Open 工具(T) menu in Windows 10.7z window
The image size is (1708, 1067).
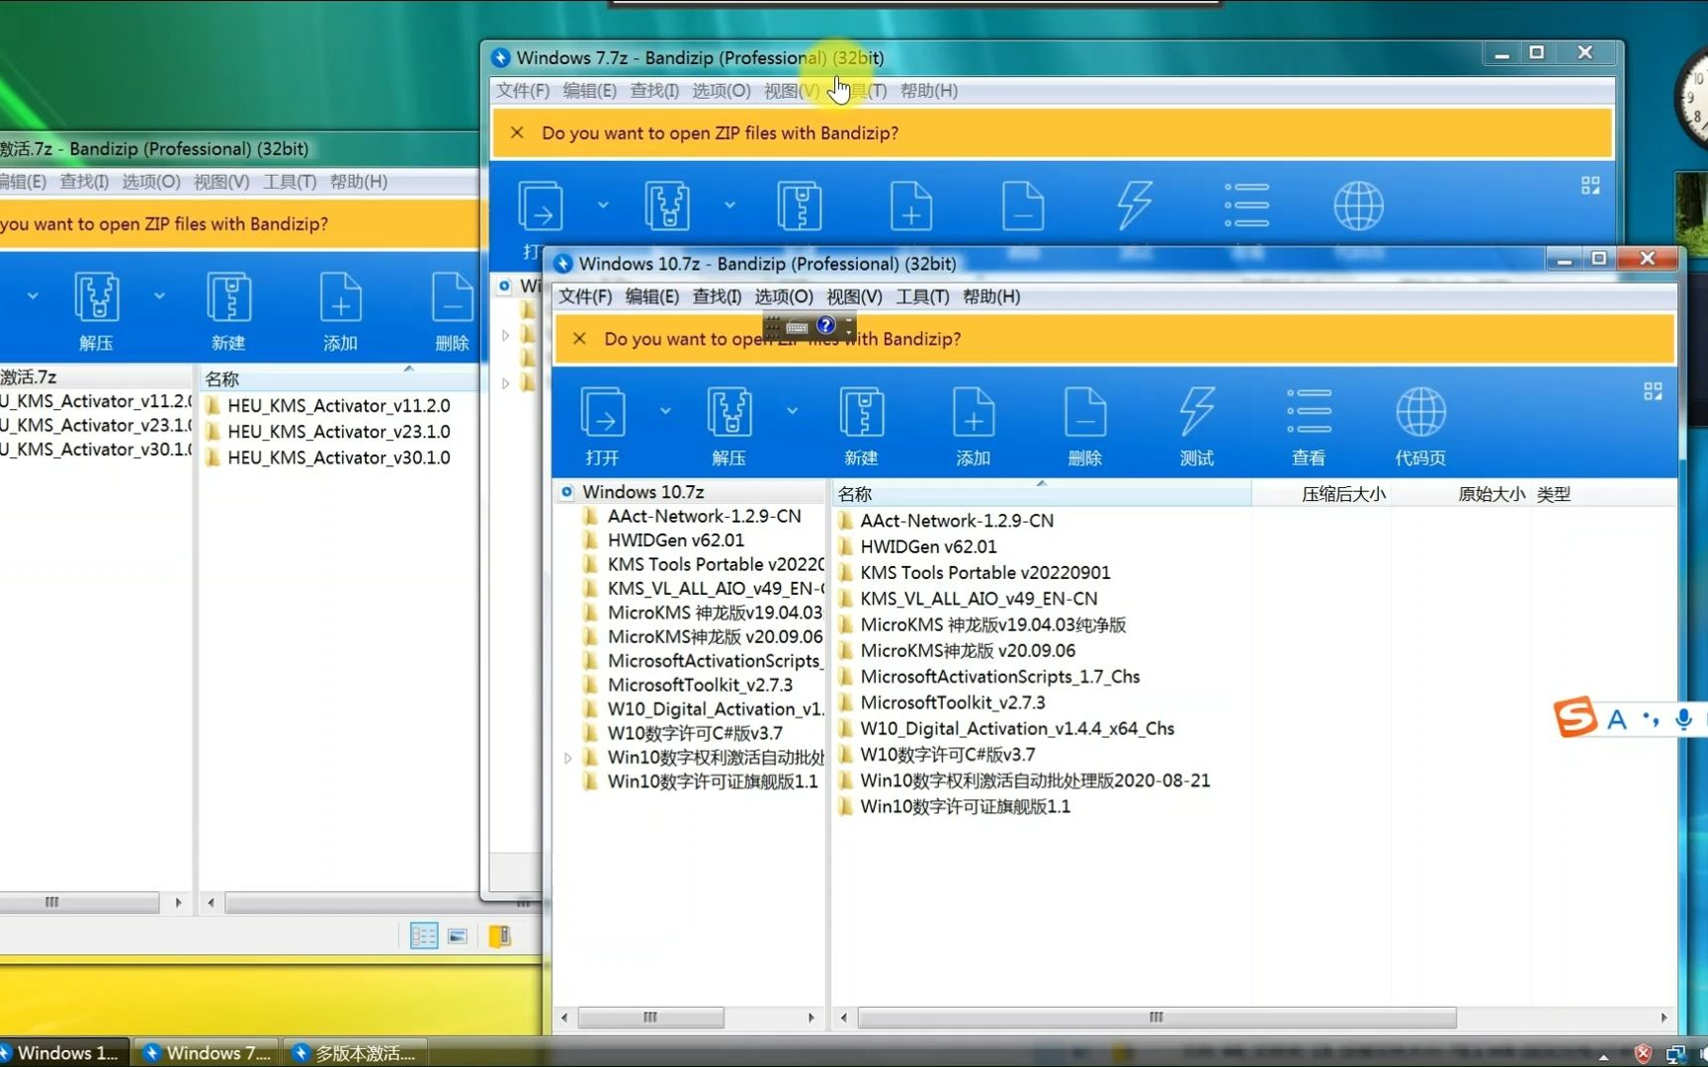pyautogui.click(x=922, y=296)
